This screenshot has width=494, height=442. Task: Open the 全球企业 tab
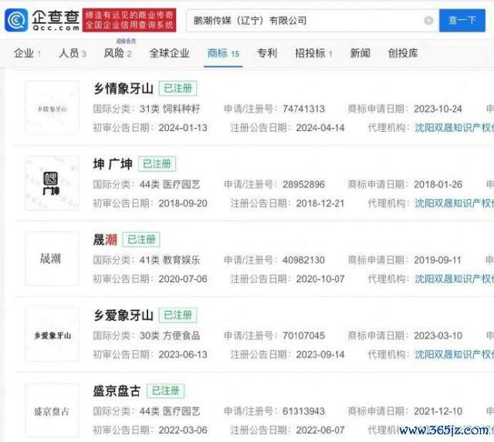(170, 53)
